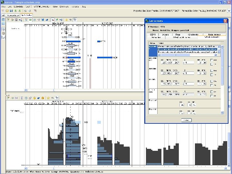
Task: Switch to the Flags tab in Edit Activity
Action: [178, 34]
